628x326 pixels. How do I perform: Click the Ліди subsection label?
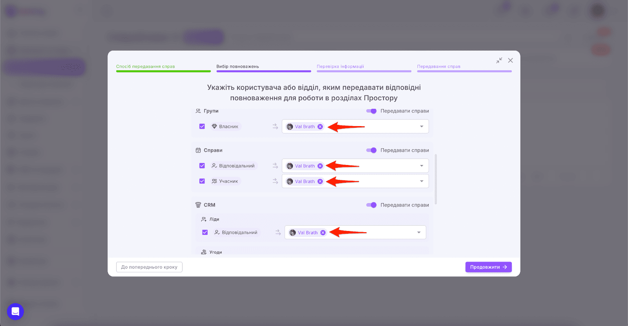pos(214,219)
